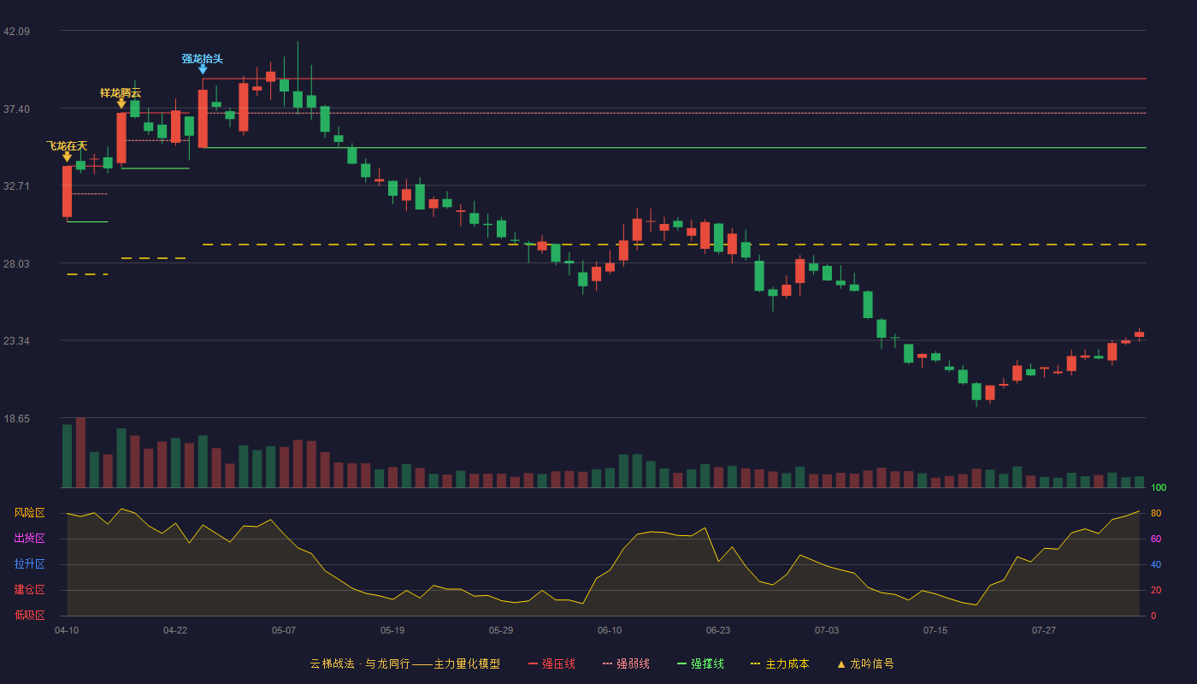The image size is (1197, 684).
Task: Click the 37.40 price axis label
Action: pos(16,109)
